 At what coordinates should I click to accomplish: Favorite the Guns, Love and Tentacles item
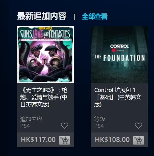point(65,126)
